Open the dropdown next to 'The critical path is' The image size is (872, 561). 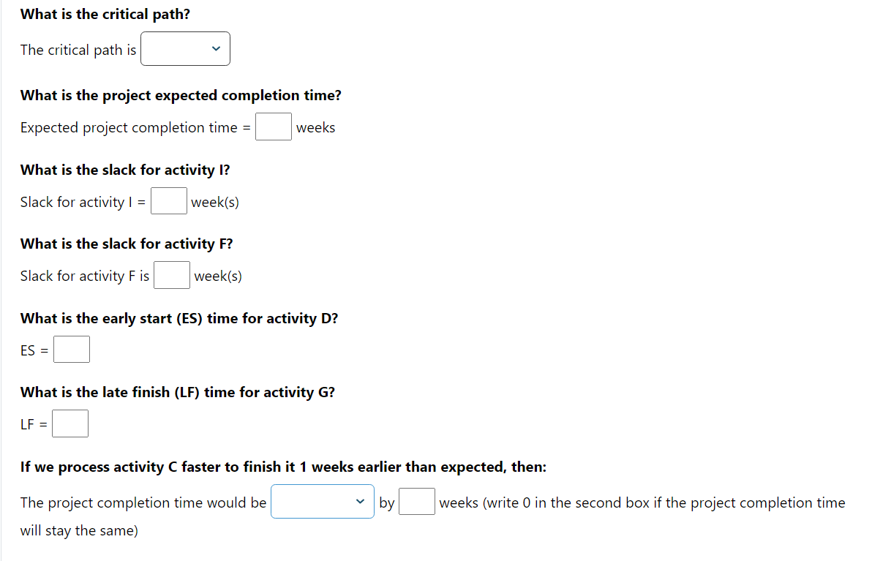[184, 48]
